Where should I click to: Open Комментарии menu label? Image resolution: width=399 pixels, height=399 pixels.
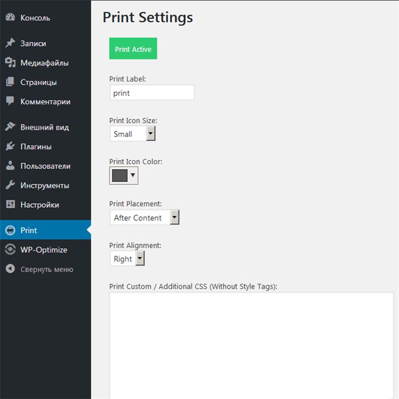point(45,102)
